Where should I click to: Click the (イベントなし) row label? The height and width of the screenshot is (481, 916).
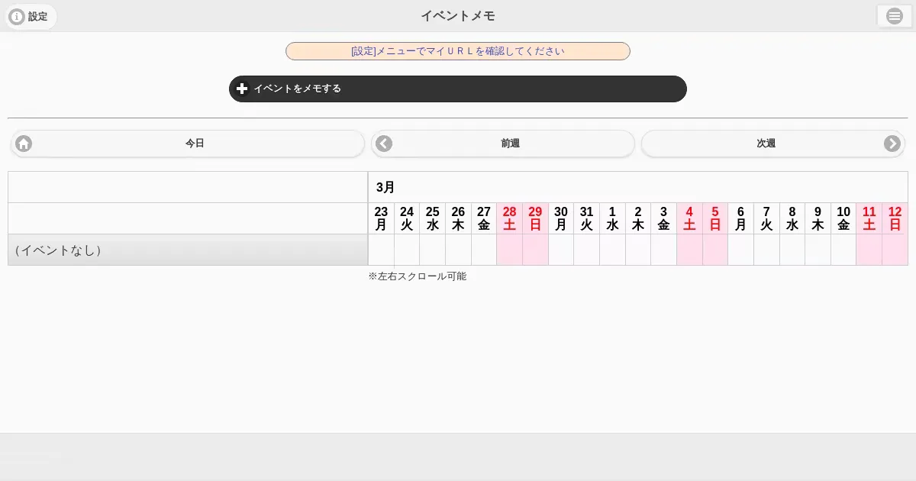tap(188, 250)
